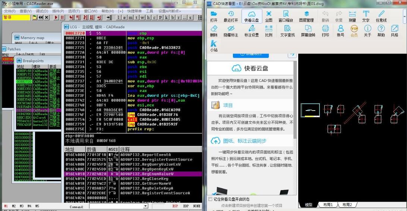Viewport: 407px width, 211px height.
Task: Click the cloud panel vertical scrollbar
Action: pyautogui.click(x=295, y=100)
